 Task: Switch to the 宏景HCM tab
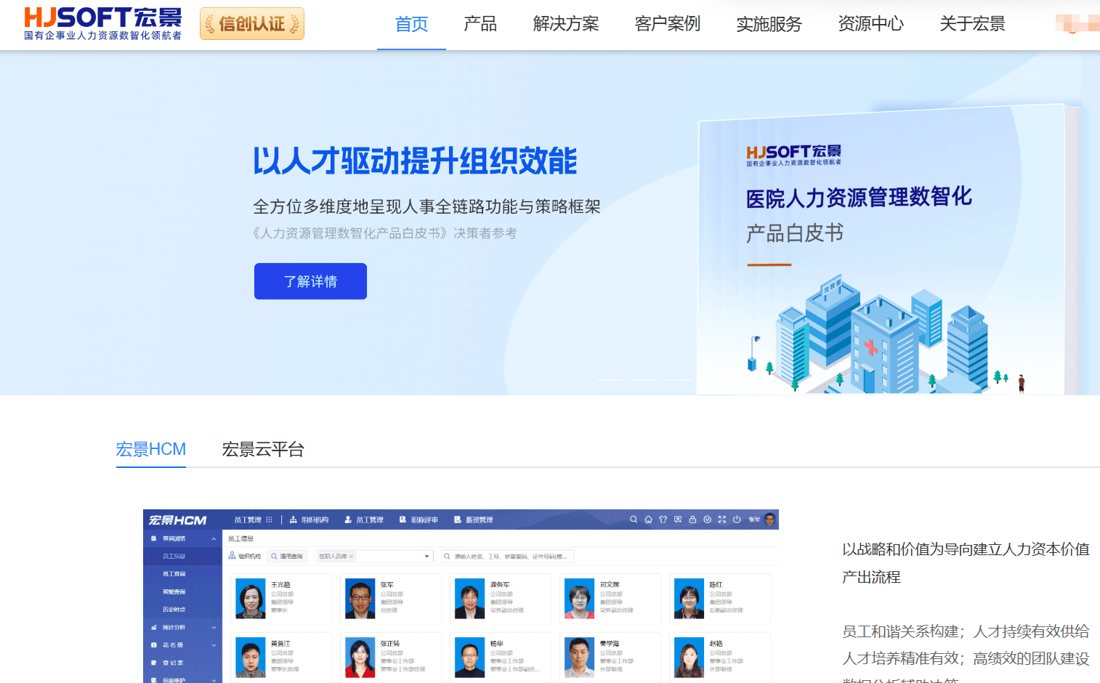151,449
